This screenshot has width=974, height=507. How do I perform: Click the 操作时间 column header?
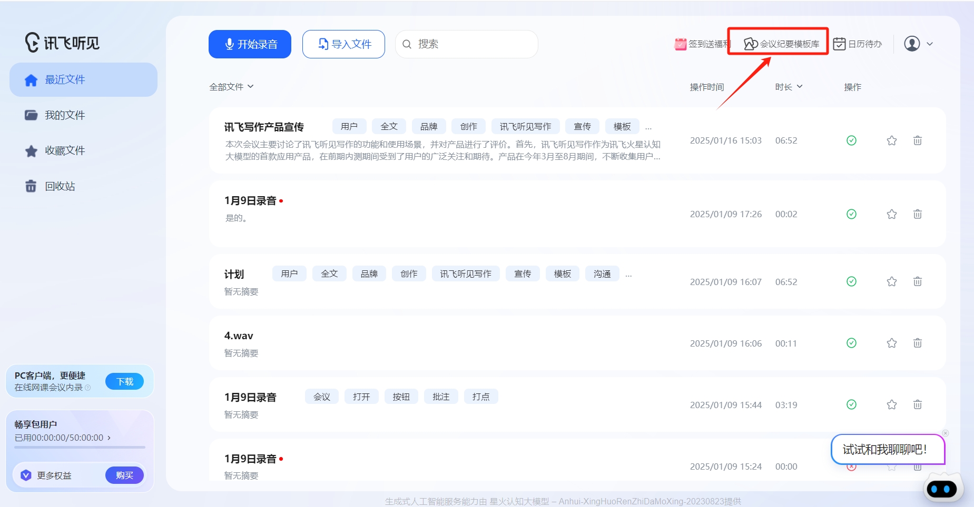pos(707,87)
